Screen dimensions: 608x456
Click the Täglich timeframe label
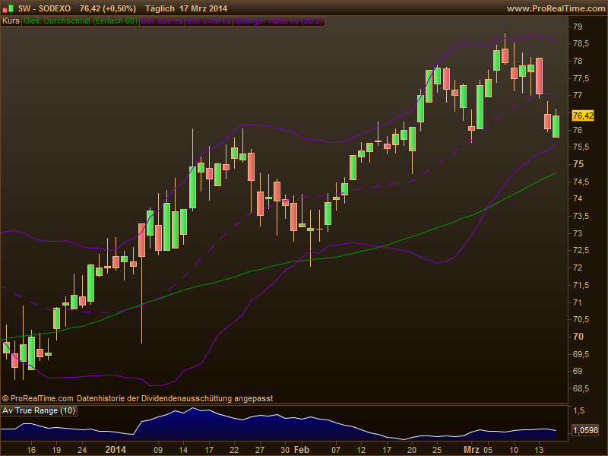click(158, 8)
